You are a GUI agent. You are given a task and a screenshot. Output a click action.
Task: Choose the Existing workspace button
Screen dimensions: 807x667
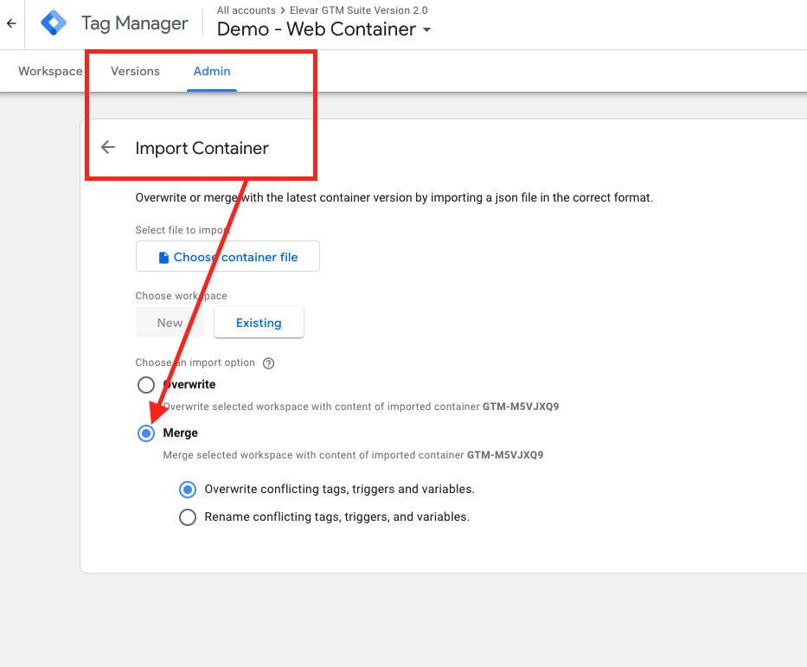(x=259, y=323)
